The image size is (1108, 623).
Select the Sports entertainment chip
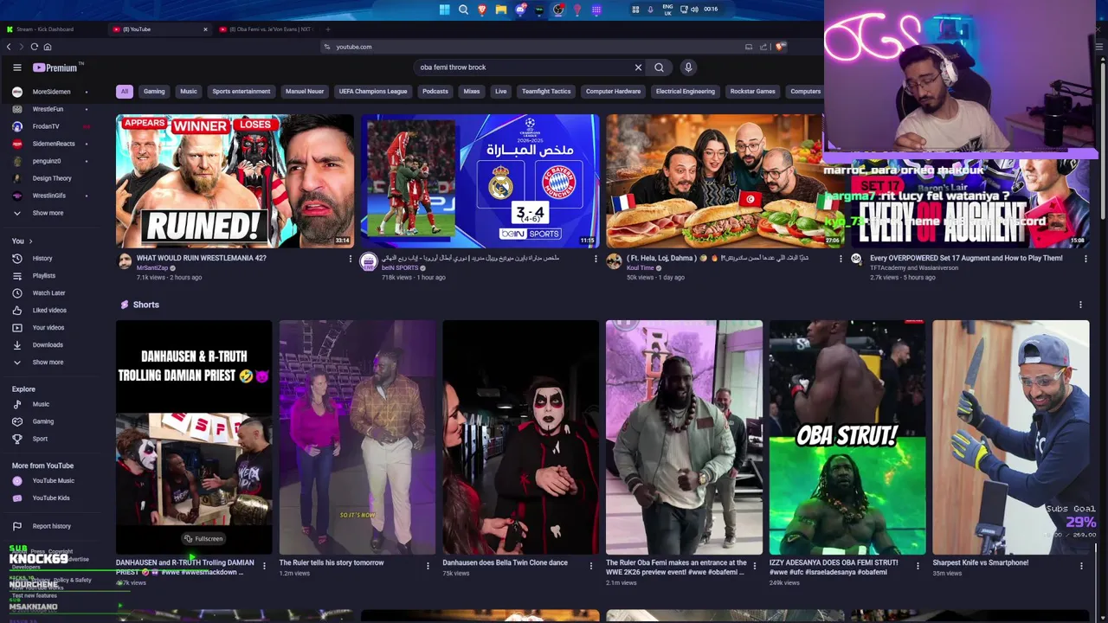click(241, 91)
